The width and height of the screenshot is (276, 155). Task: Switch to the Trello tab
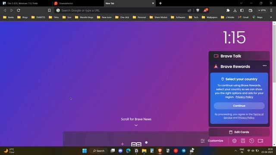pyautogui.click(x=26, y=3)
